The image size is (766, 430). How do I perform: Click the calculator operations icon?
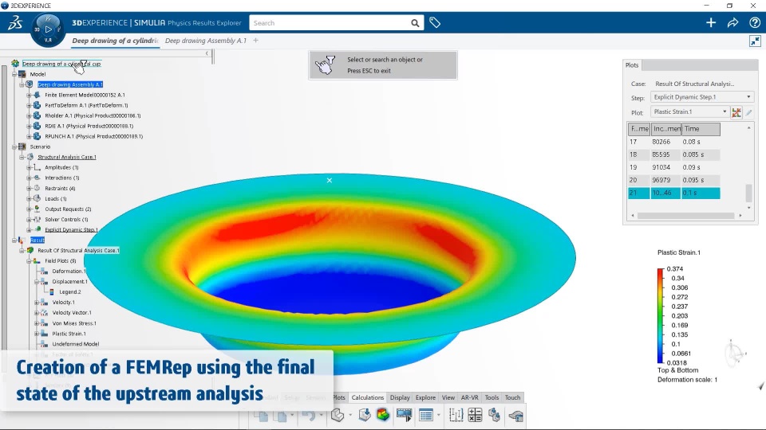point(475,415)
